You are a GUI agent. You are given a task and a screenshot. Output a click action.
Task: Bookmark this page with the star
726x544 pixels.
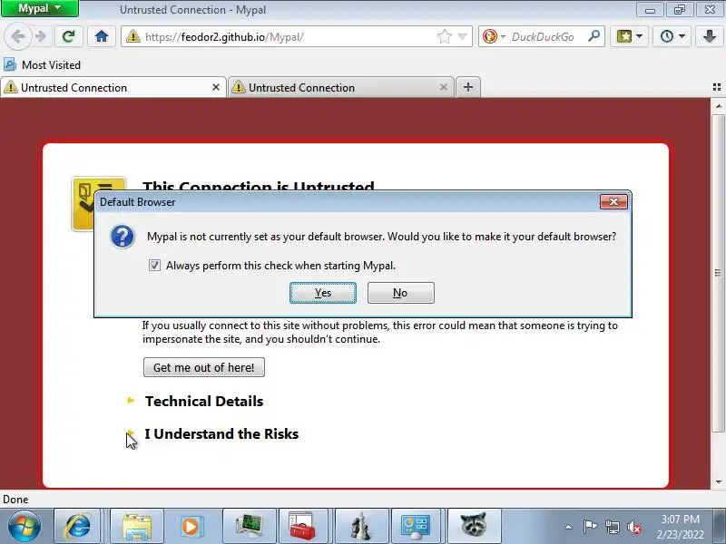(444, 36)
